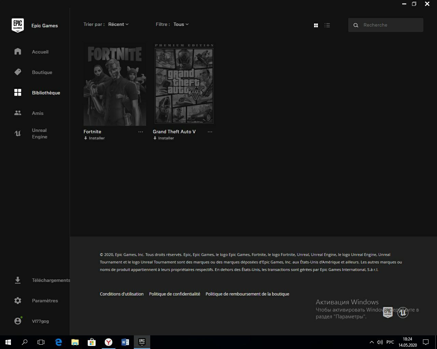Viewport: 437px width, 349px height.
Task: Click the Bibliothèque grid icon
Action: 18,92
